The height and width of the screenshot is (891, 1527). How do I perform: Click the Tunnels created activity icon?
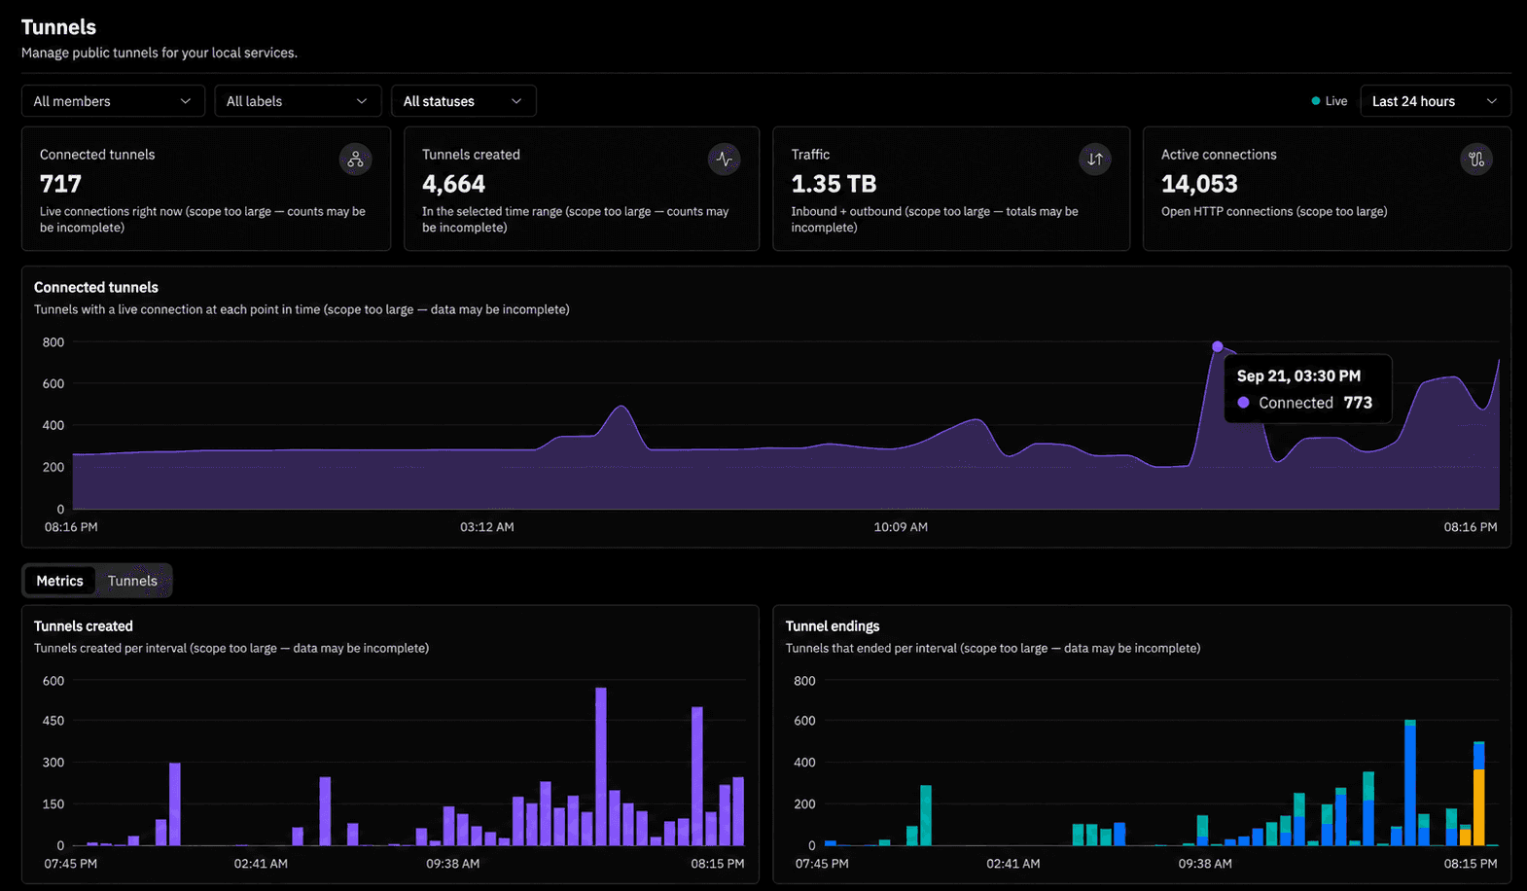point(724,160)
